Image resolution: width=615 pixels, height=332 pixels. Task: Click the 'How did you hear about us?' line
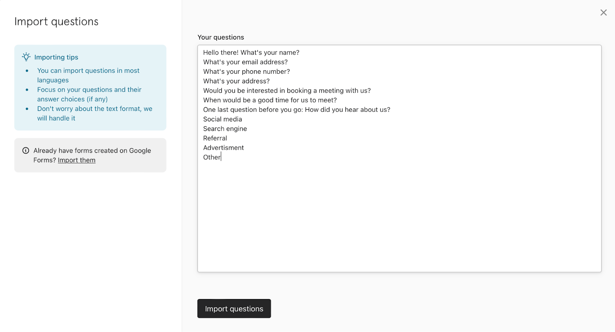pyautogui.click(x=296, y=110)
